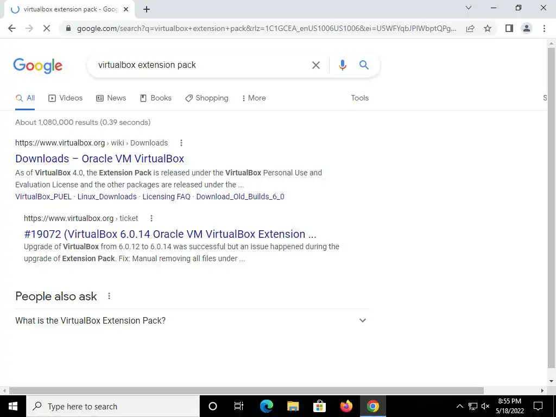
Task: Expand 'What is the VirtualBox Extension Pack?' question
Action: point(192,320)
